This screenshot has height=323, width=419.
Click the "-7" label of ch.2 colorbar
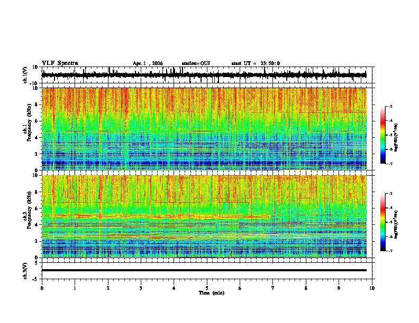click(390, 251)
